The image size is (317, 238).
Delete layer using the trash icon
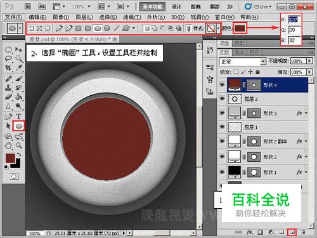click(304, 232)
